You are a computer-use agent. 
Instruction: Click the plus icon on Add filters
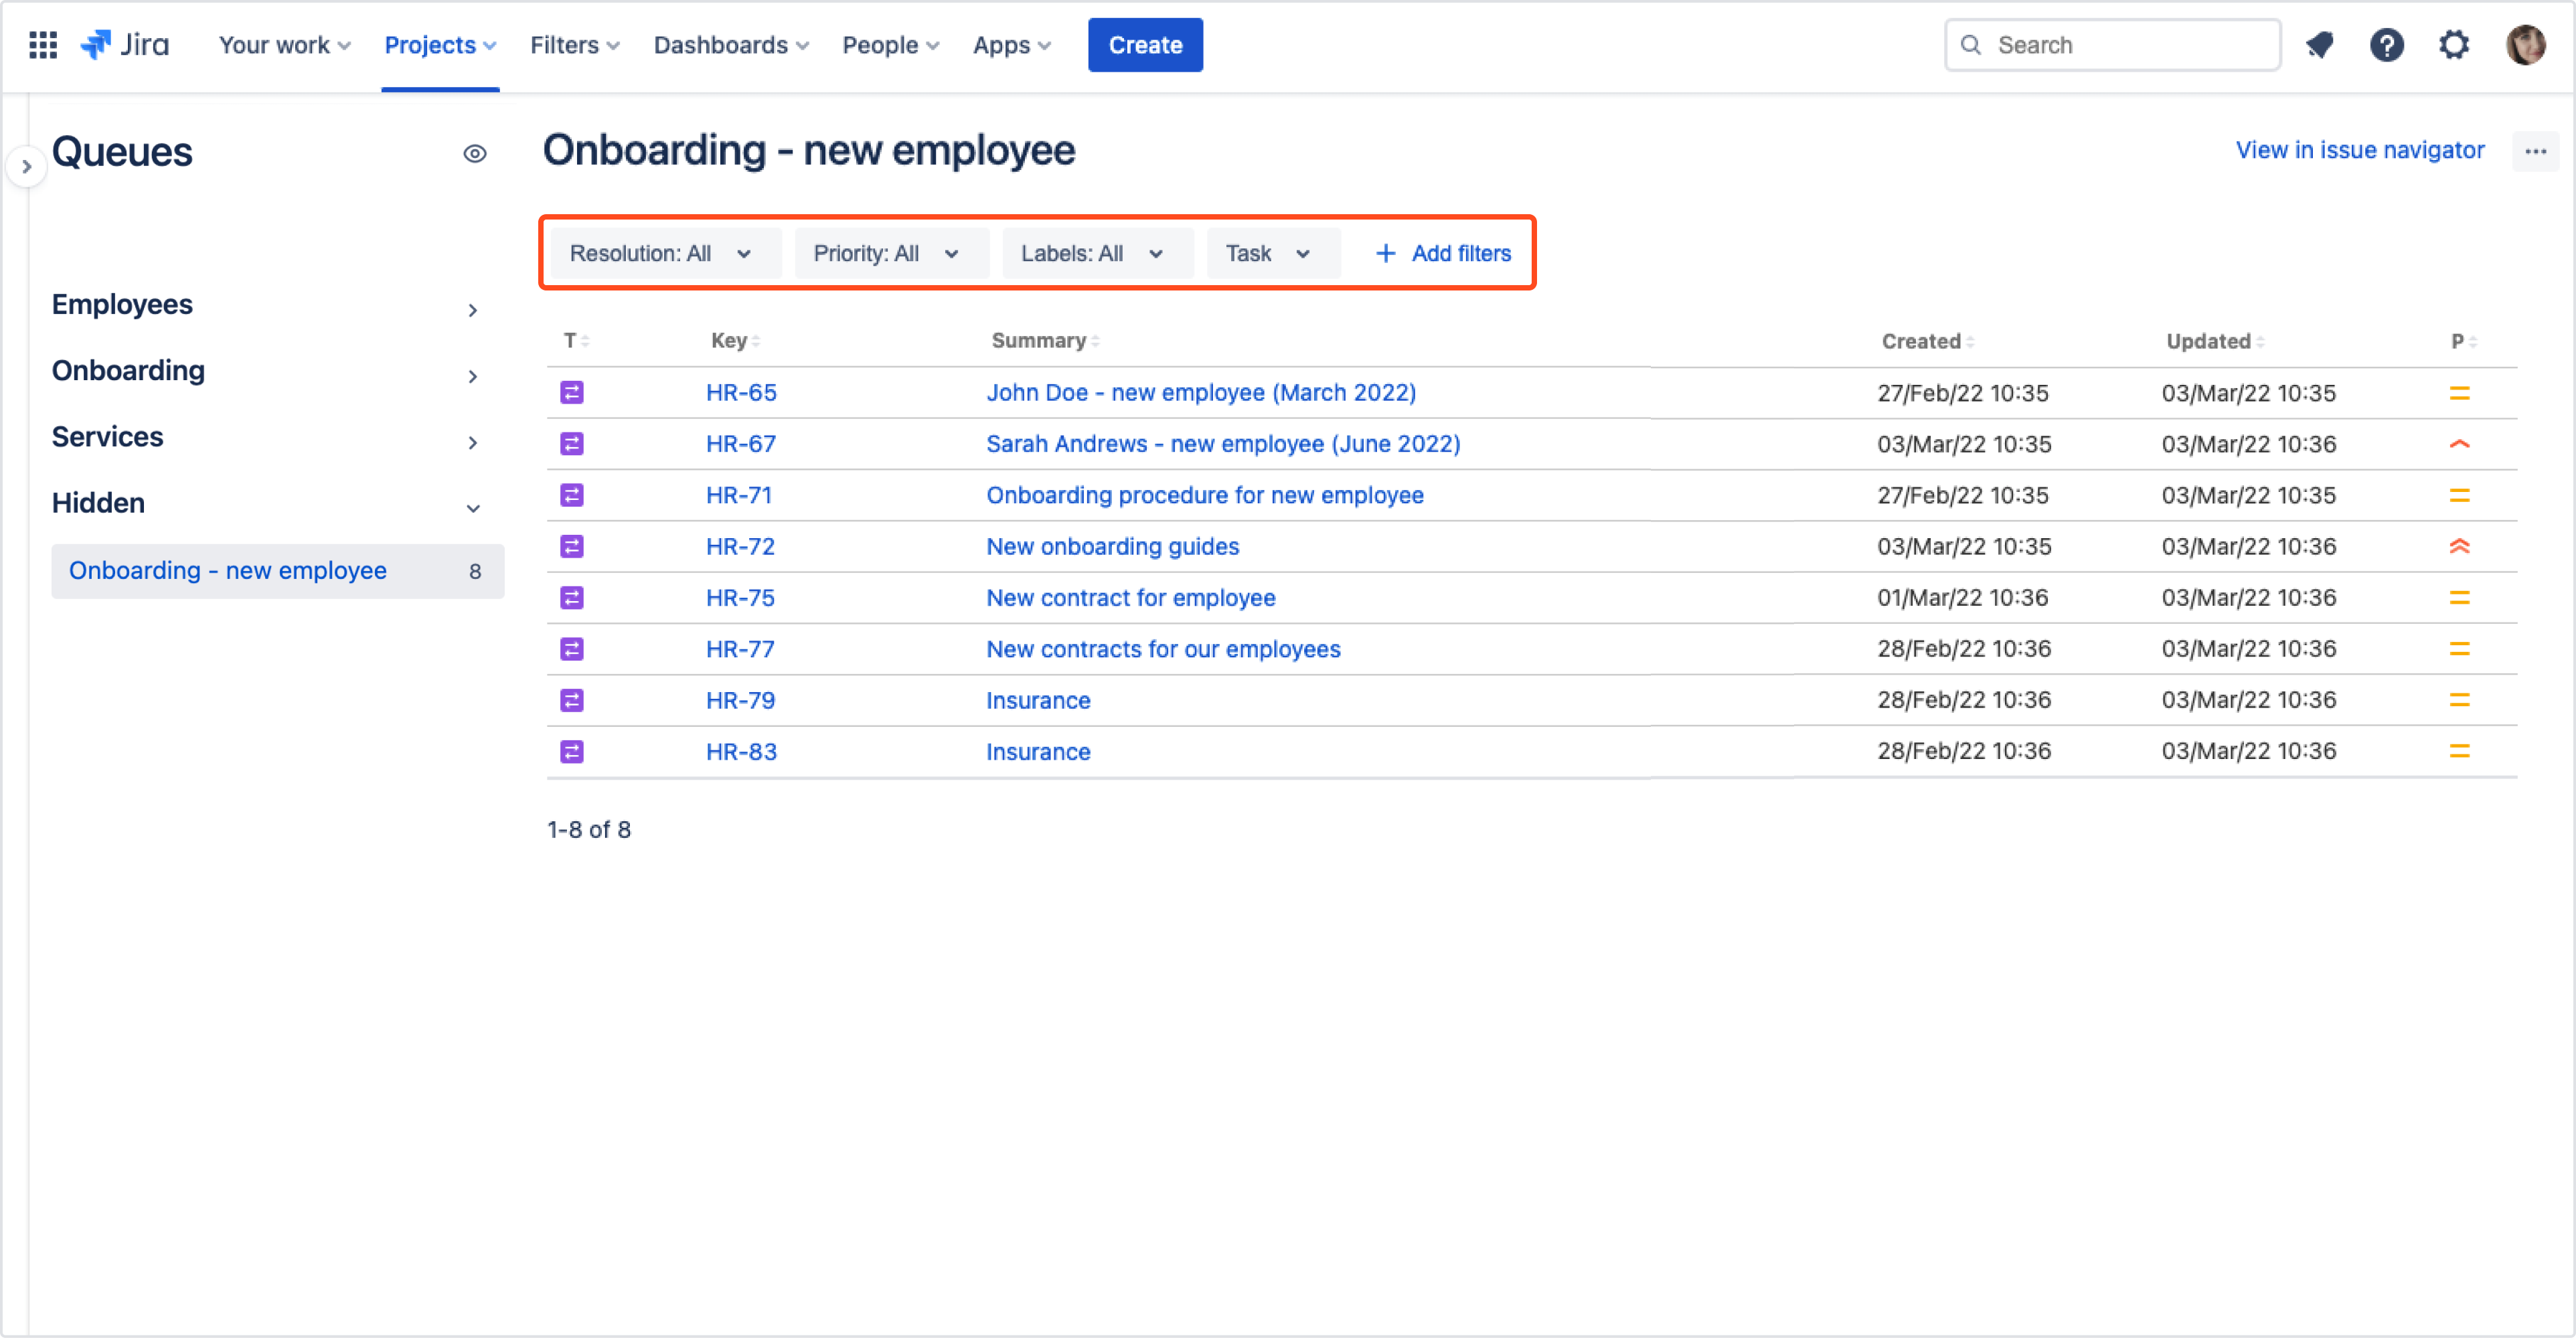(x=1385, y=254)
